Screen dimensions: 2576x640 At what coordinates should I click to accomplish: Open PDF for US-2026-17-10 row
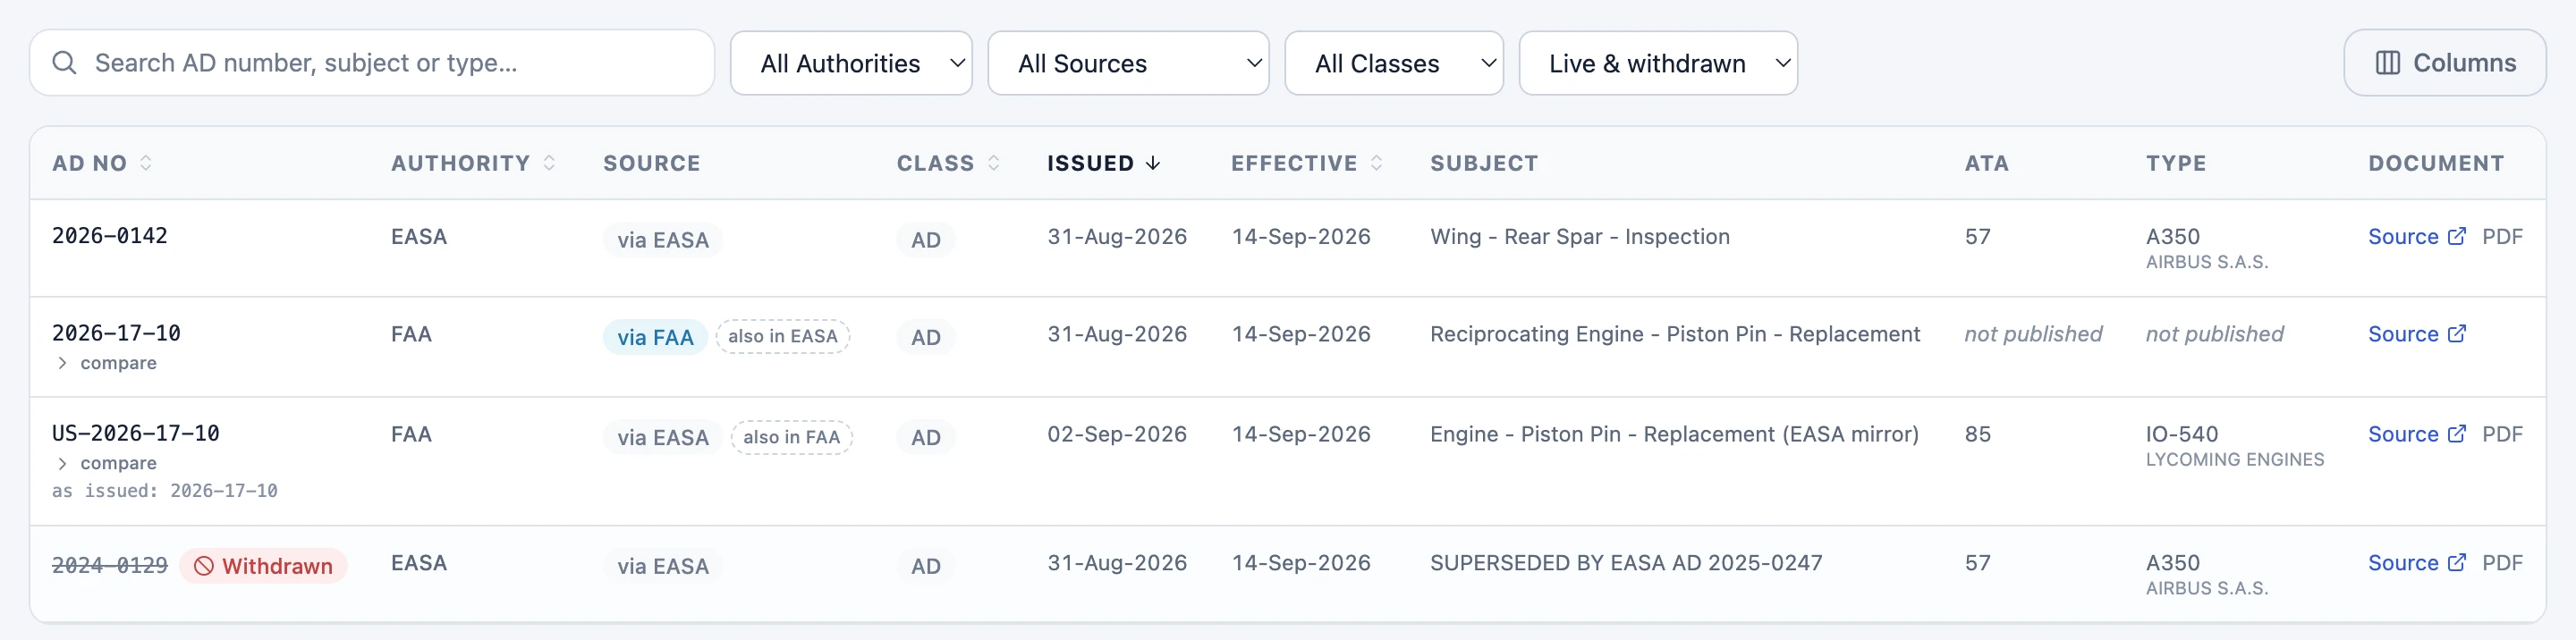click(x=2502, y=434)
